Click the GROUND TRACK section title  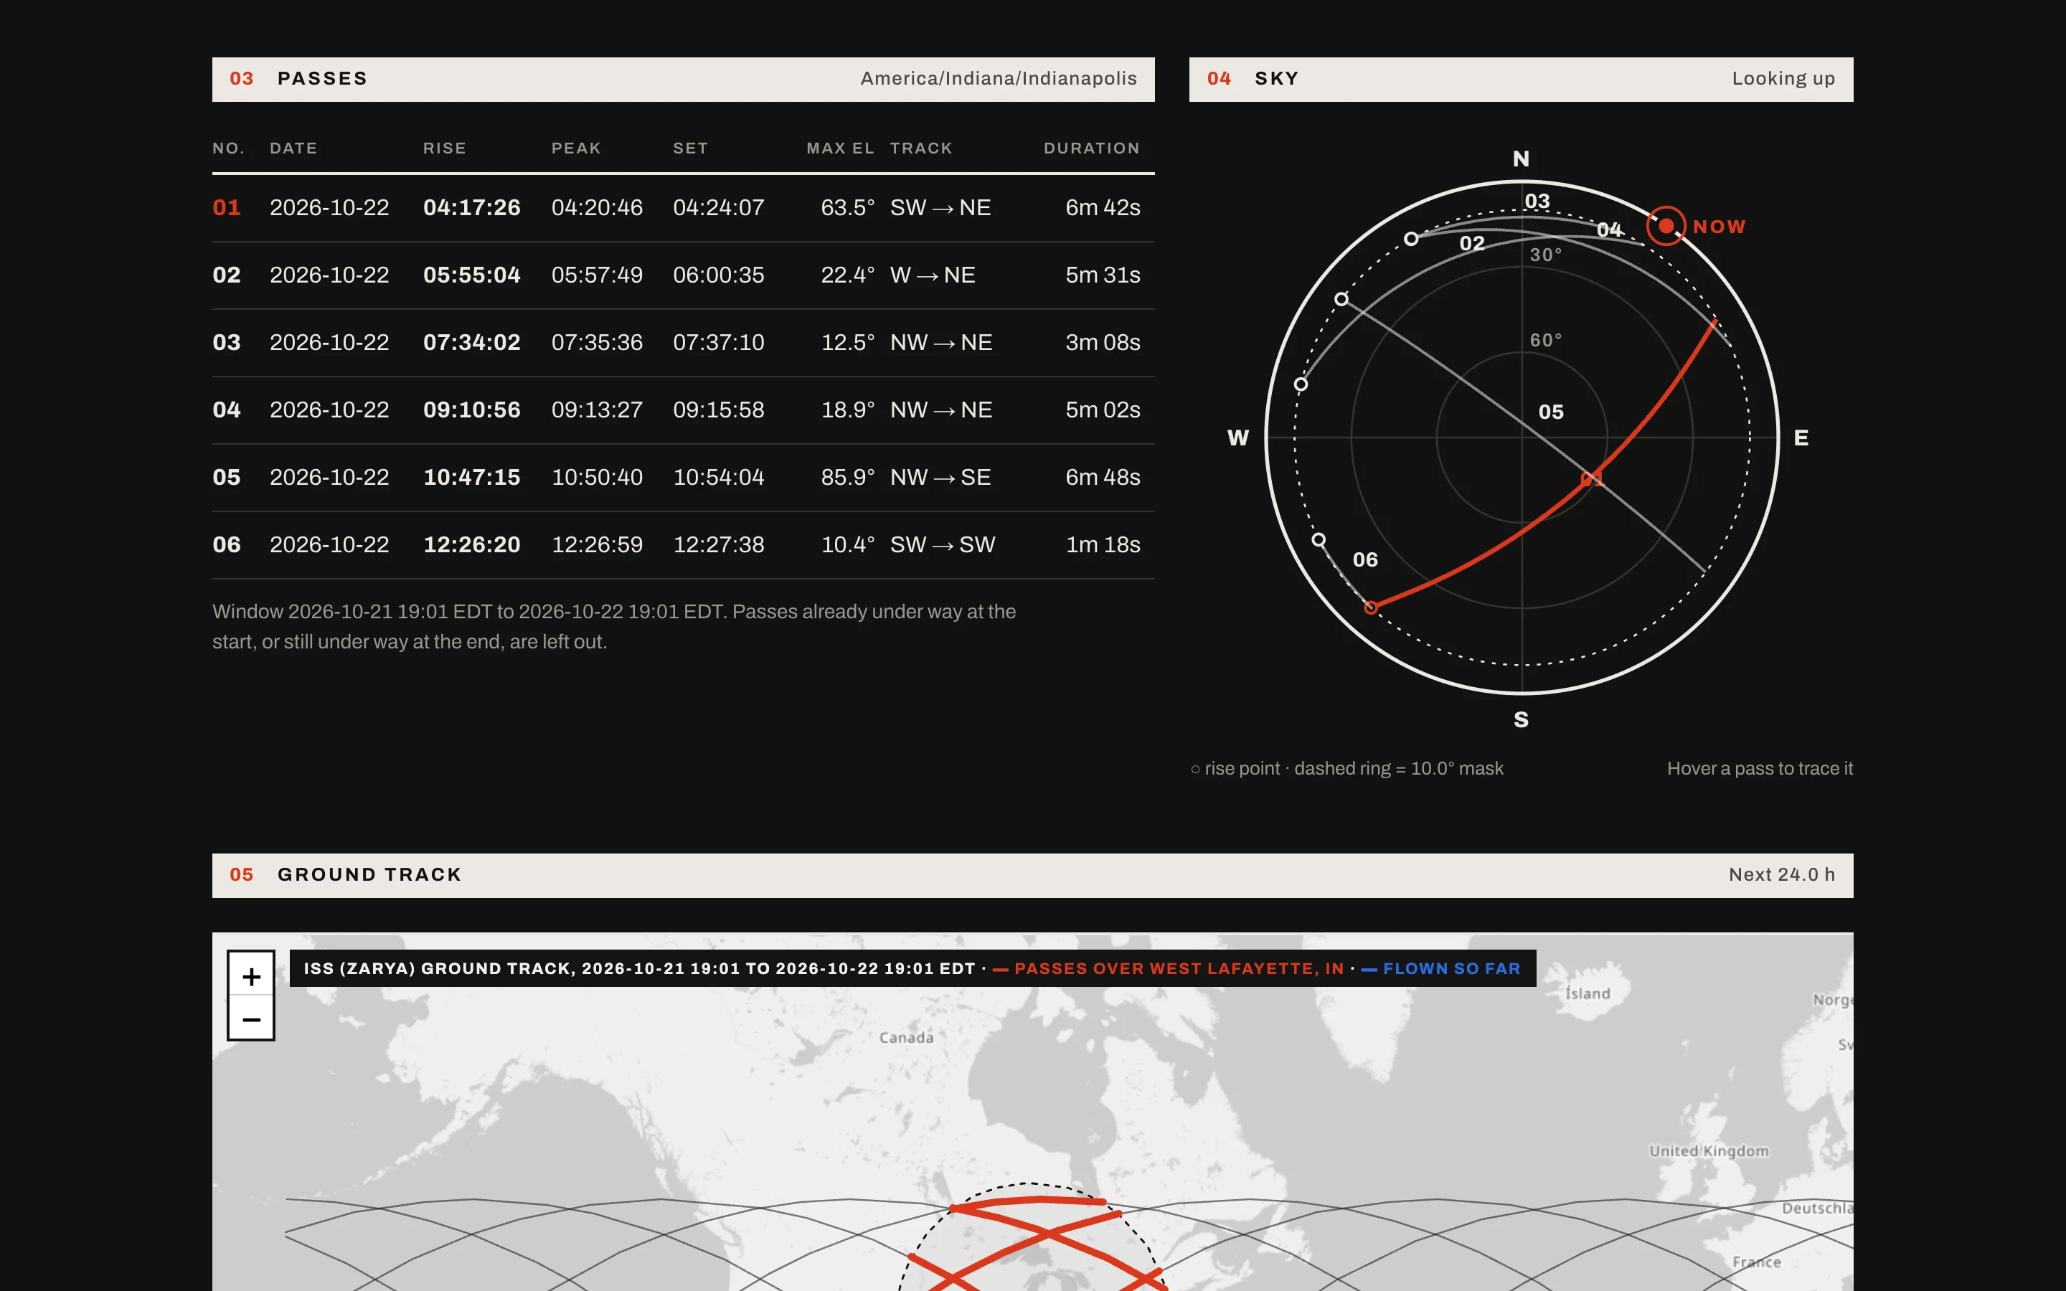click(x=369, y=874)
